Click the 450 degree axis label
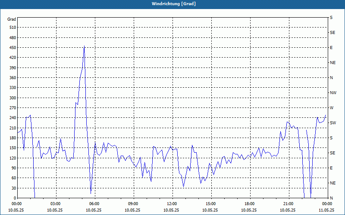Screen dimensions: 345x215 point(12,48)
